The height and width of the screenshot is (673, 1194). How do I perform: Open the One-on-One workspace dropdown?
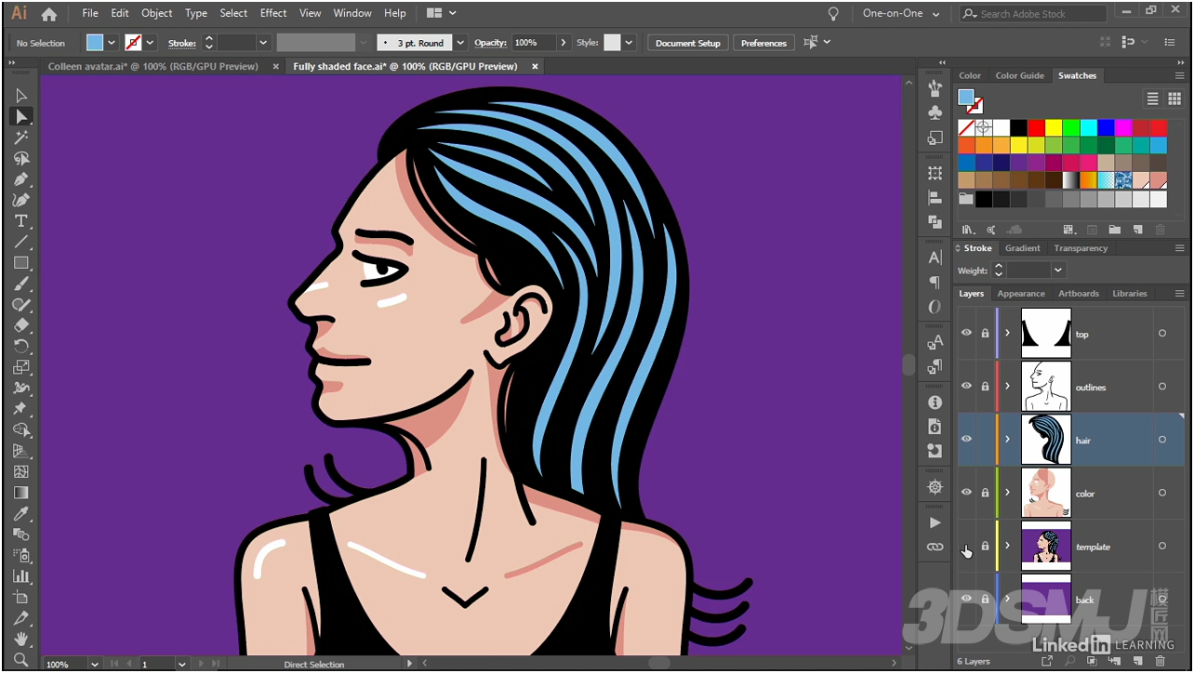click(x=900, y=14)
